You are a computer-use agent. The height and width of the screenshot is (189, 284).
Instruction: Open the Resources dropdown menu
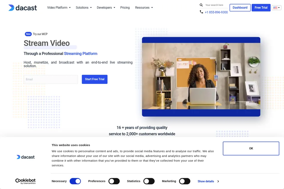(144, 8)
